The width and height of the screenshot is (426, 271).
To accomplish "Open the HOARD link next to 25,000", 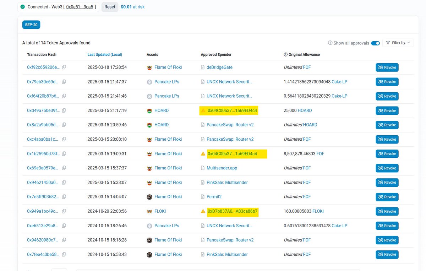I will (305, 110).
